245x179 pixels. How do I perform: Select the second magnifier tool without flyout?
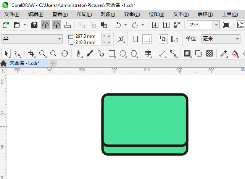pos(53,53)
